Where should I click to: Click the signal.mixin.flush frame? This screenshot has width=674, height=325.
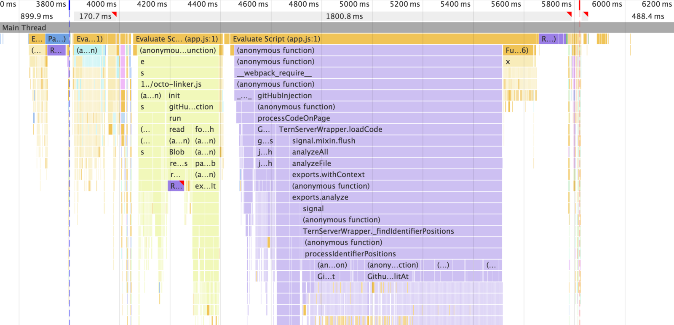pyautogui.click(x=396, y=141)
